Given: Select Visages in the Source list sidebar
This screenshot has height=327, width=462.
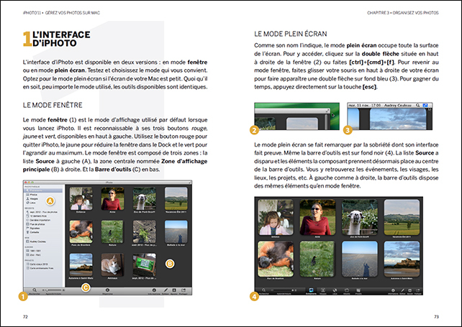Looking at the screenshot, I should pyautogui.click(x=32, y=198).
